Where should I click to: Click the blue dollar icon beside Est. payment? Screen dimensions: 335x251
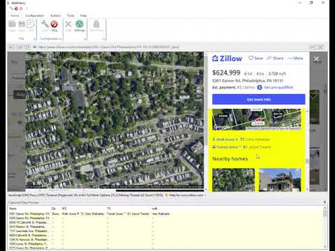[260, 87]
